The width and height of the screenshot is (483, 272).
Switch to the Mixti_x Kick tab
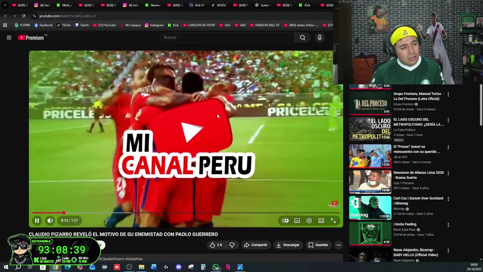64,5
